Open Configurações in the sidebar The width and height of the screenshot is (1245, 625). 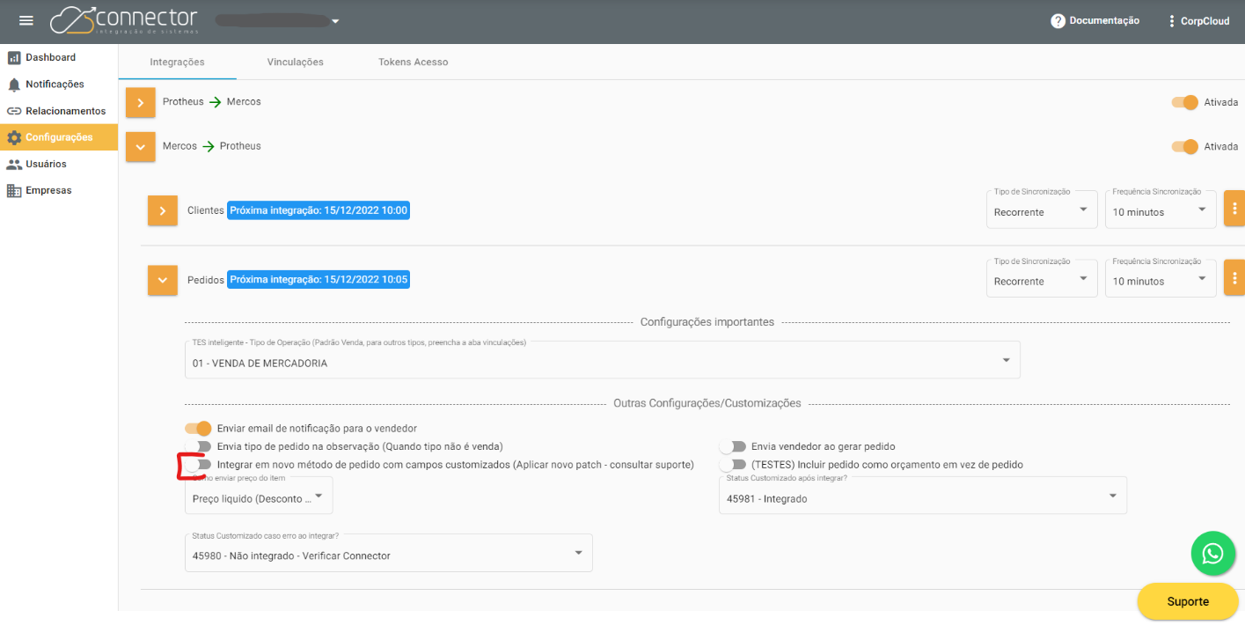[x=59, y=137]
